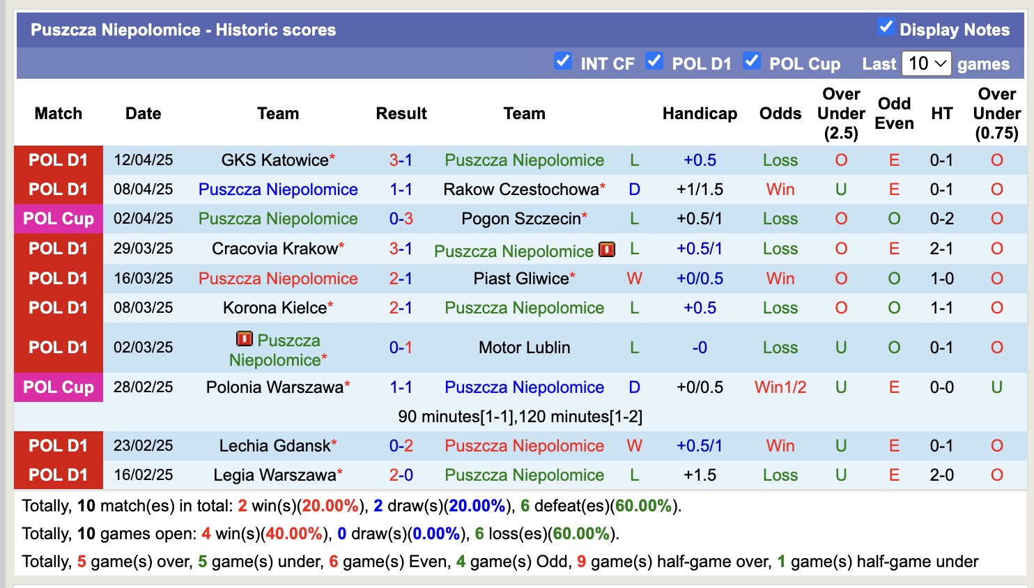The image size is (1034, 588).
Task: Click the Date column header
Action: [143, 113]
